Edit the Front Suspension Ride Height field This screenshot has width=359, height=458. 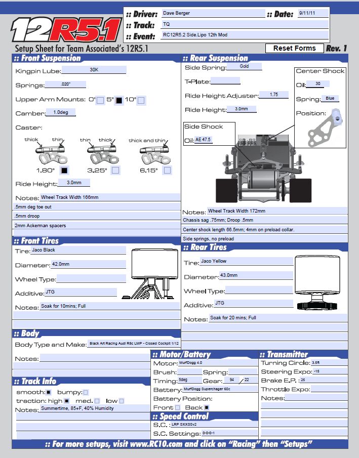[74, 183]
